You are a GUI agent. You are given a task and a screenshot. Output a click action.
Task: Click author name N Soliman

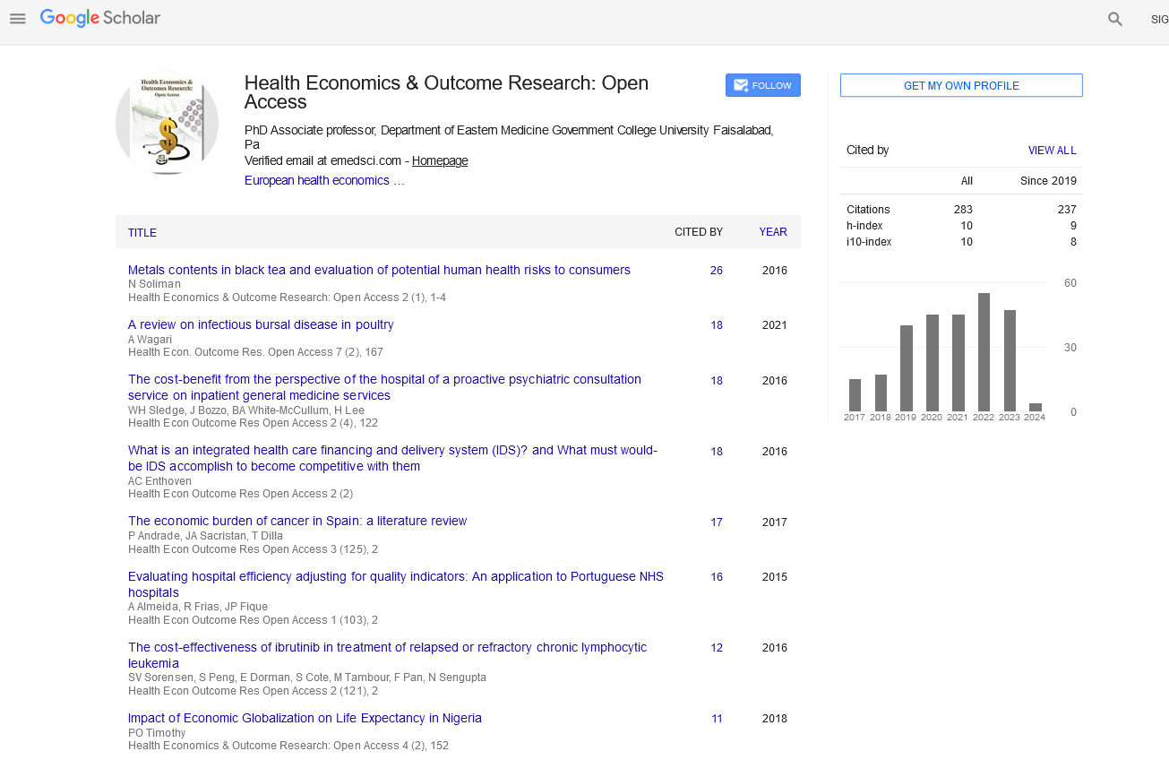tap(154, 284)
